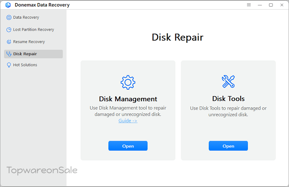Click the Disk Management gear icon
Screen dimensions: 289x187
tap(128, 82)
